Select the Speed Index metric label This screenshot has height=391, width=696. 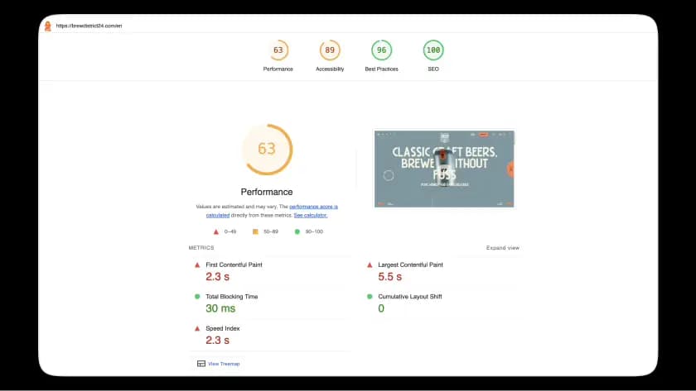coord(223,328)
